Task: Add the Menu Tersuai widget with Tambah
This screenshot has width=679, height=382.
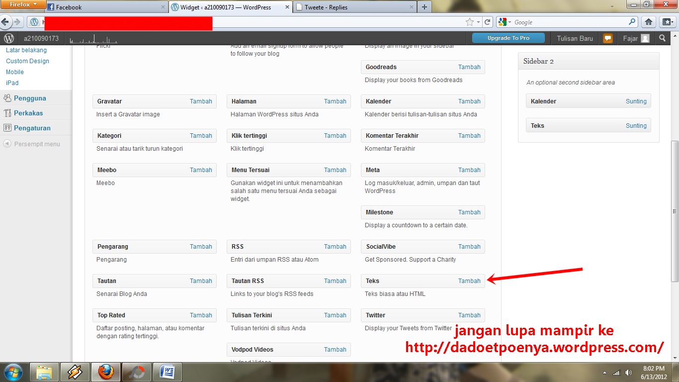Action: tap(335, 170)
